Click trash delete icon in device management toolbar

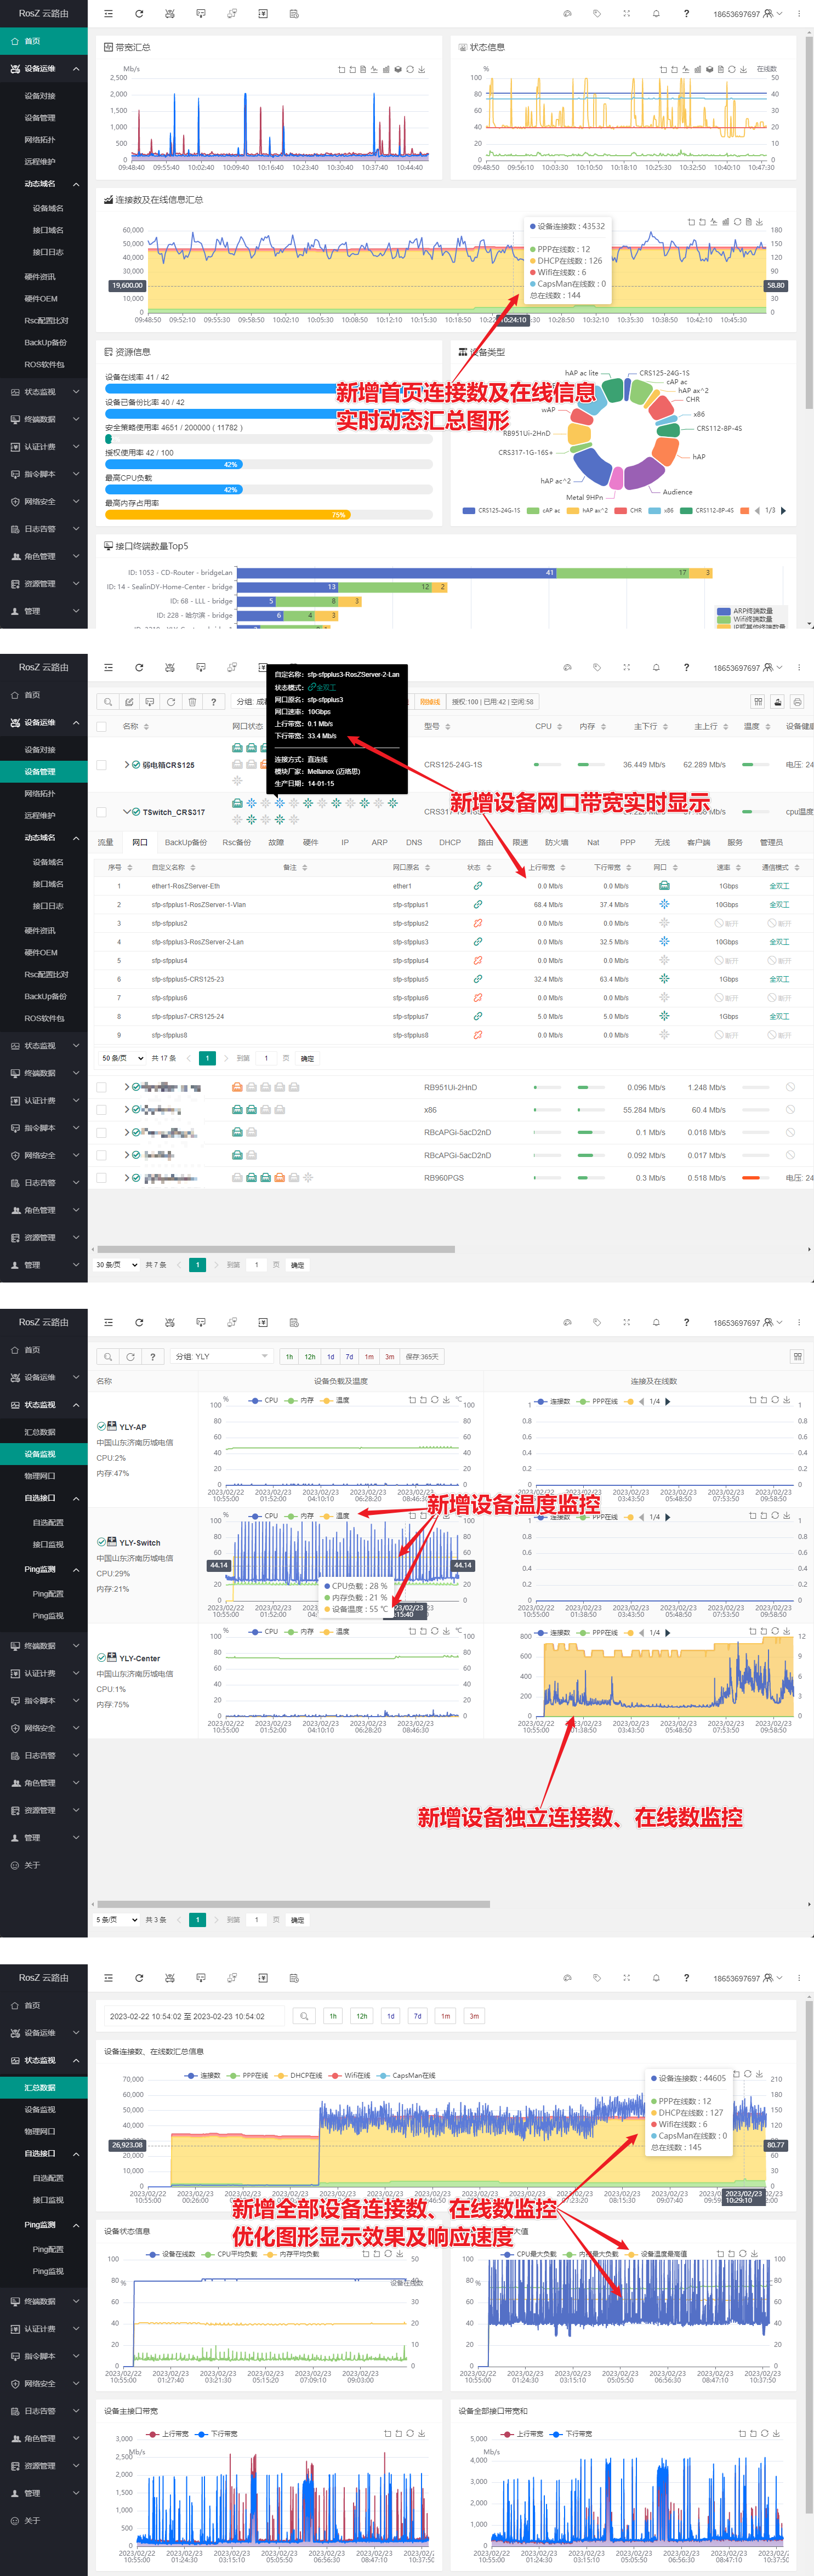tap(192, 702)
